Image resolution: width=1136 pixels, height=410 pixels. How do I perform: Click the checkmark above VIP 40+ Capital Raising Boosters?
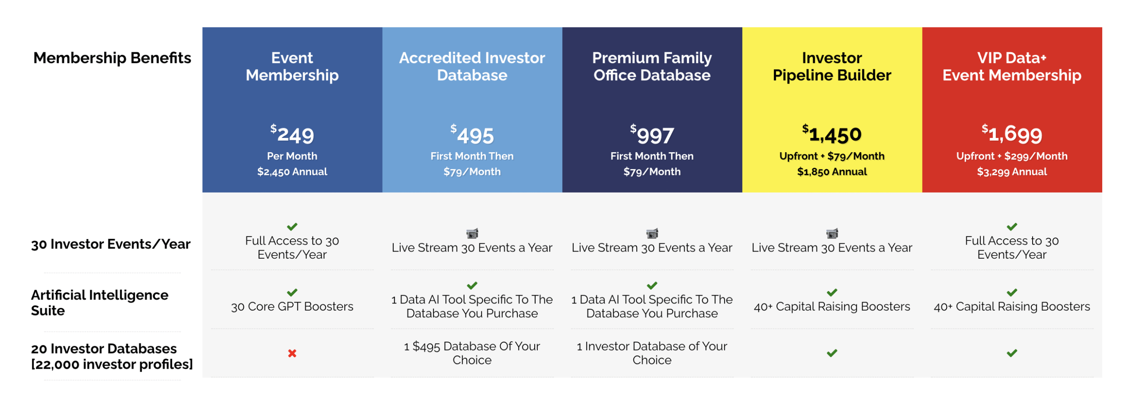(x=1011, y=292)
